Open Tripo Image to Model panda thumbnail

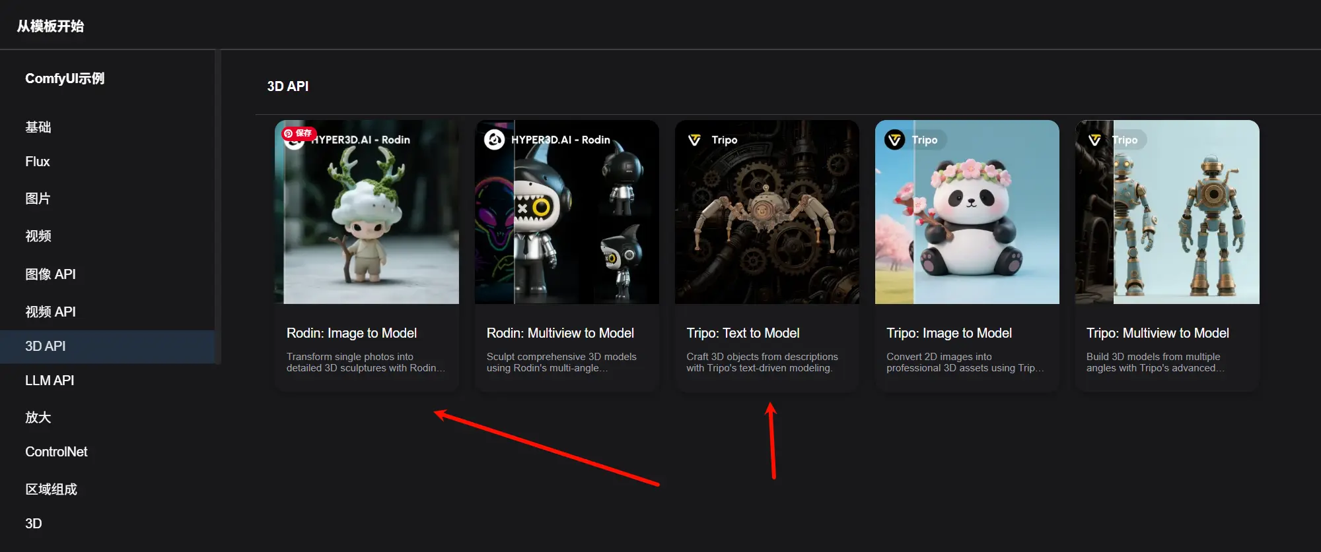pyautogui.click(x=967, y=212)
